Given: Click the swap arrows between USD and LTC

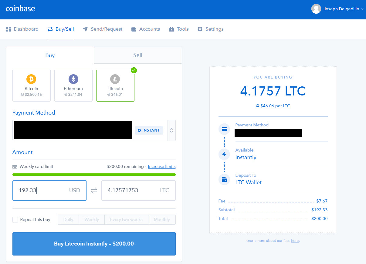Looking at the screenshot, I should [x=94, y=190].
